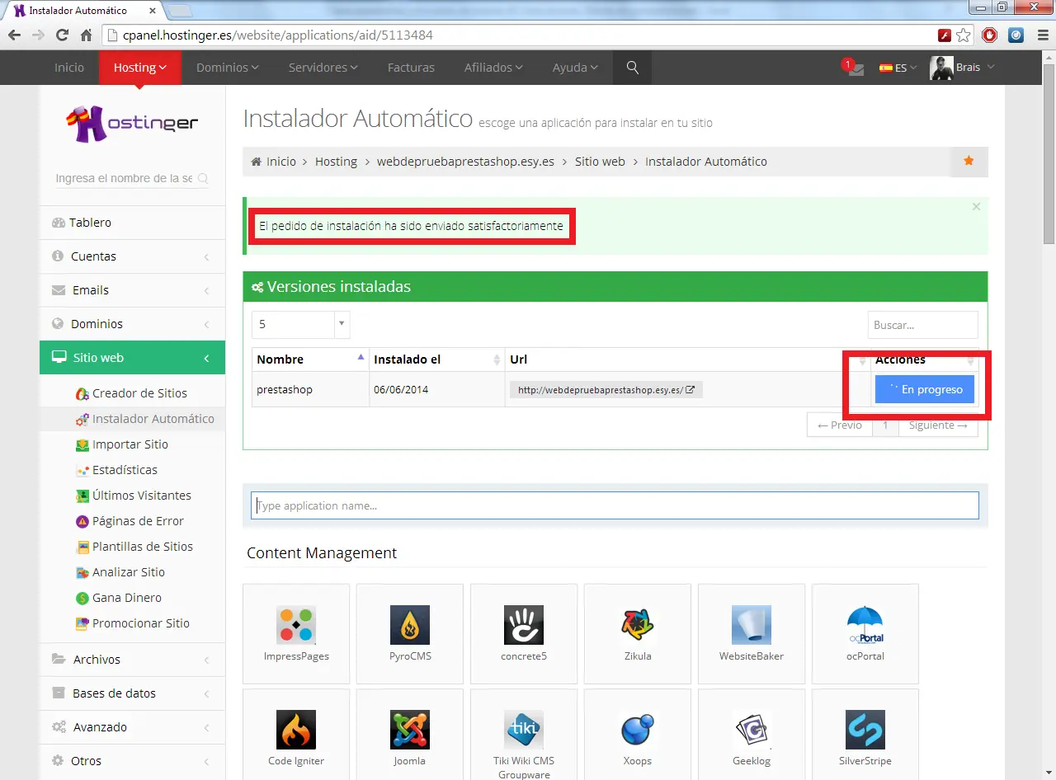Expand the Servidores top menu
This screenshot has height=780, width=1056.
point(323,68)
